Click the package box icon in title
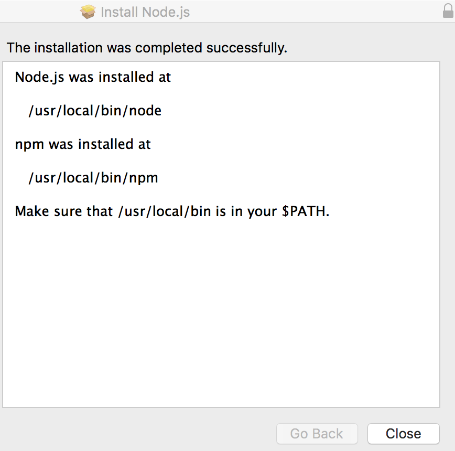 [88, 12]
